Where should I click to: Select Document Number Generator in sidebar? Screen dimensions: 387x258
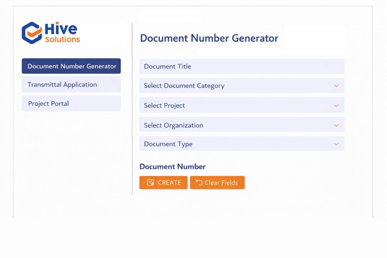coord(71,66)
